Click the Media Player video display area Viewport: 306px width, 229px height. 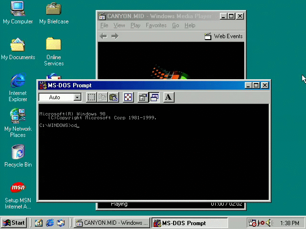(171, 61)
